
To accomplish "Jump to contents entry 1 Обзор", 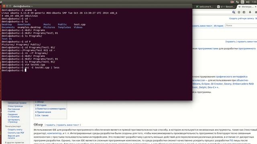I will pos(39,102).
